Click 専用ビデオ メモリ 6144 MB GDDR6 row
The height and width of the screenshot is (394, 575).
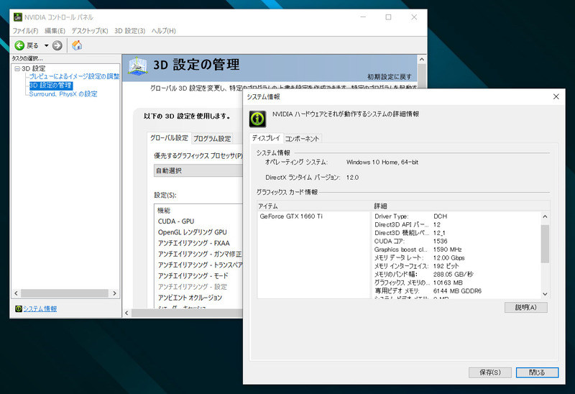[x=456, y=291]
